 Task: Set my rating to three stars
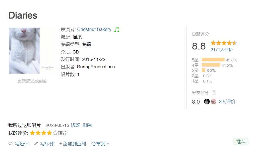[x=44, y=133]
